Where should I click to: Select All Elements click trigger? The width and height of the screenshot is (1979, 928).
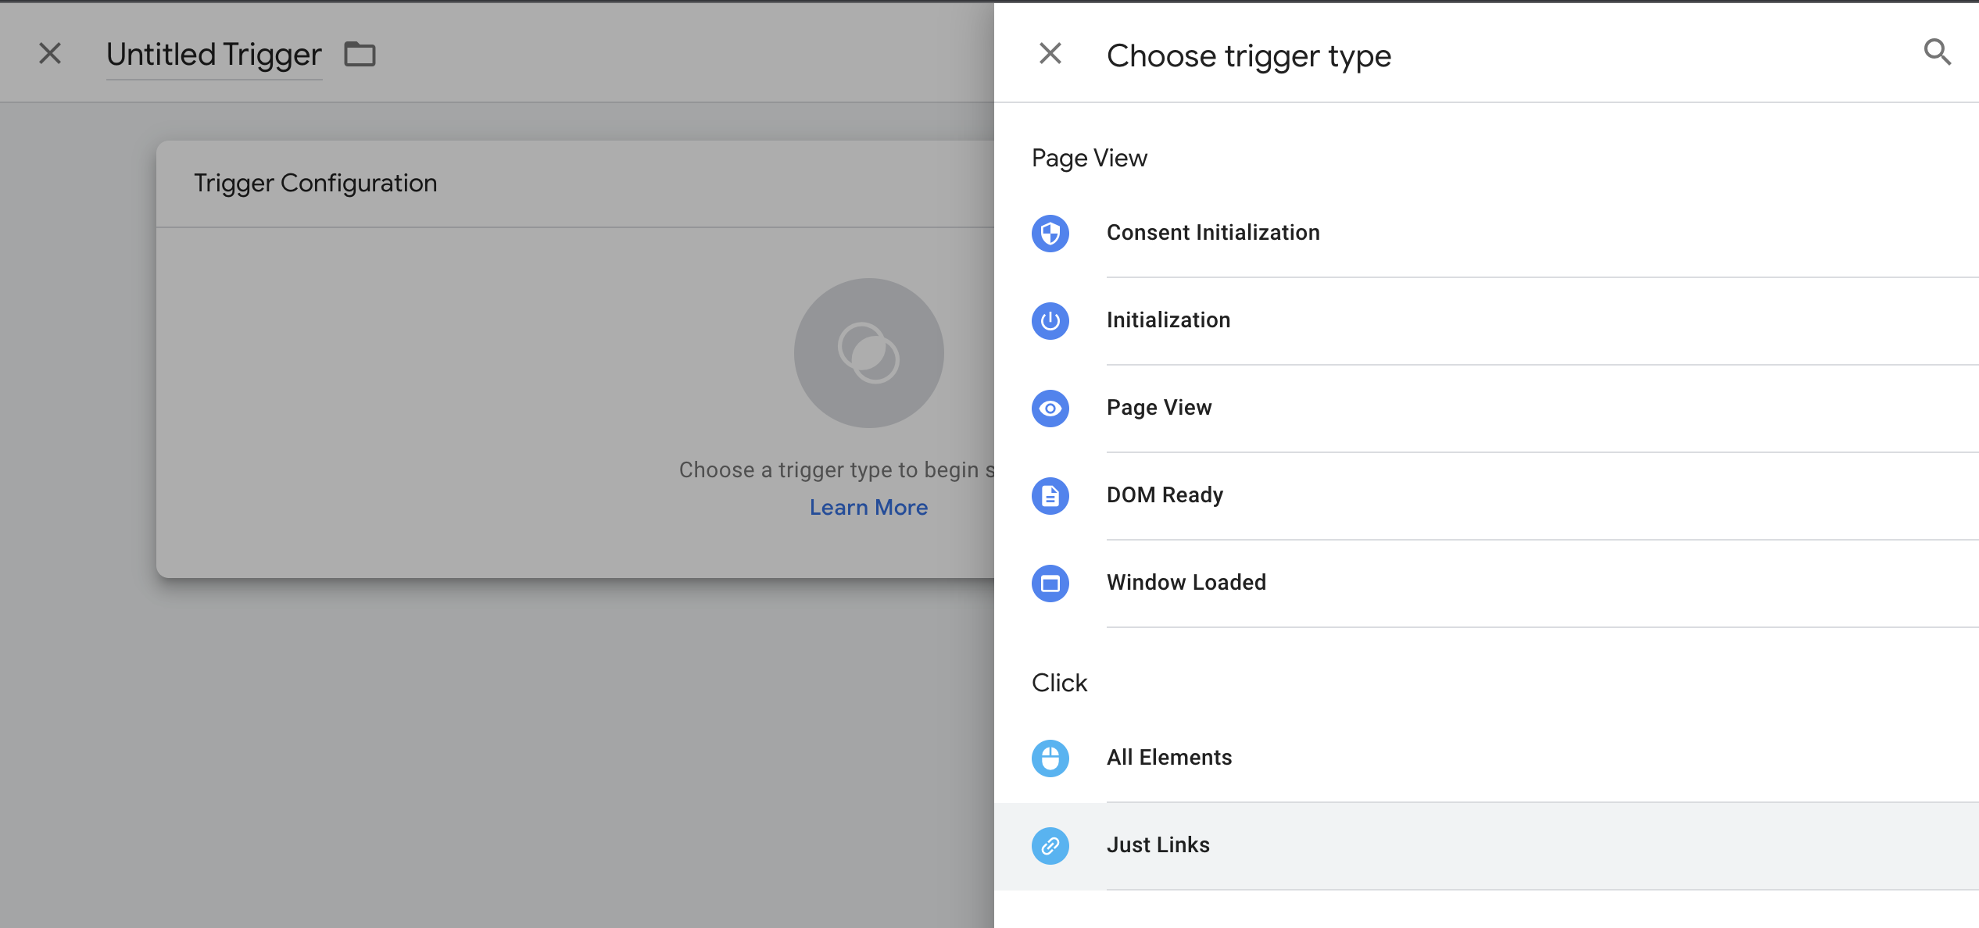pyautogui.click(x=1169, y=758)
